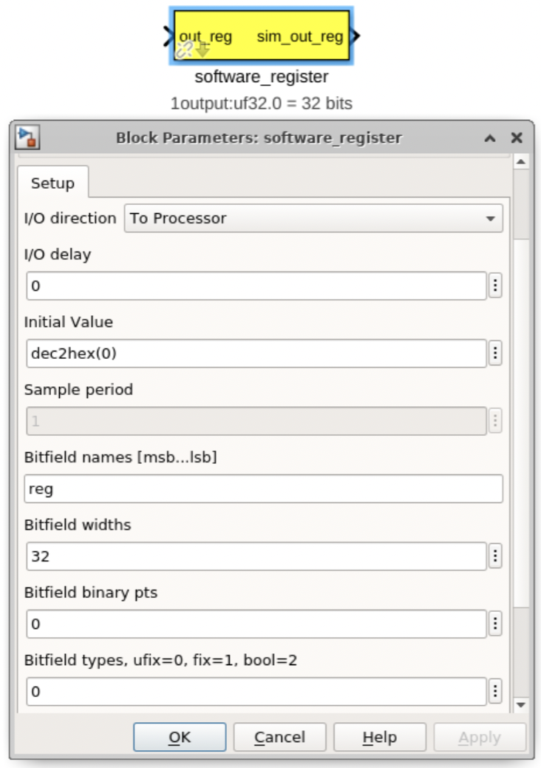Open the options menu beside Initial Value field
This screenshot has height=768, width=541.
point(495,354)
